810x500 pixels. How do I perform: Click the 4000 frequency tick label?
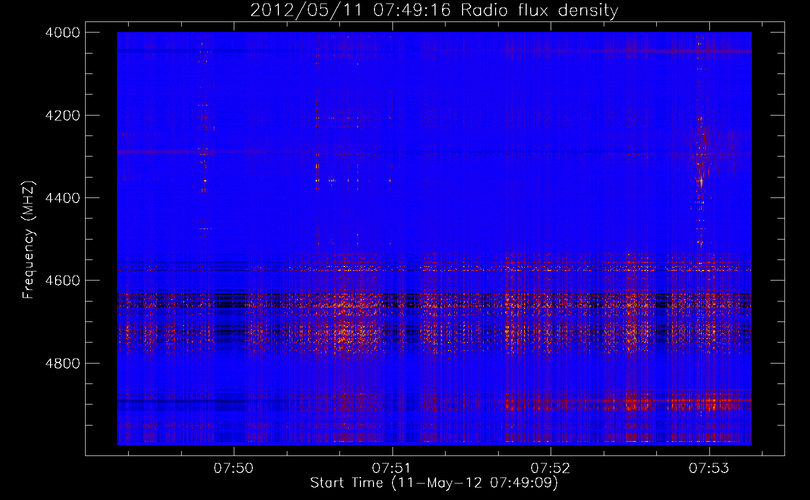point(63,32)
